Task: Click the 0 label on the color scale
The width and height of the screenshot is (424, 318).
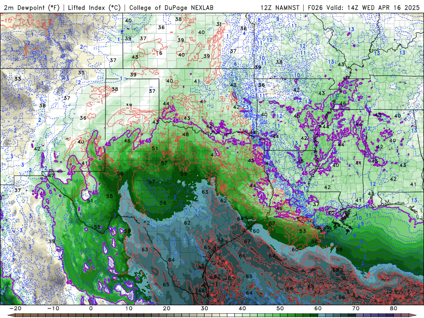Action: click(91, 308)
